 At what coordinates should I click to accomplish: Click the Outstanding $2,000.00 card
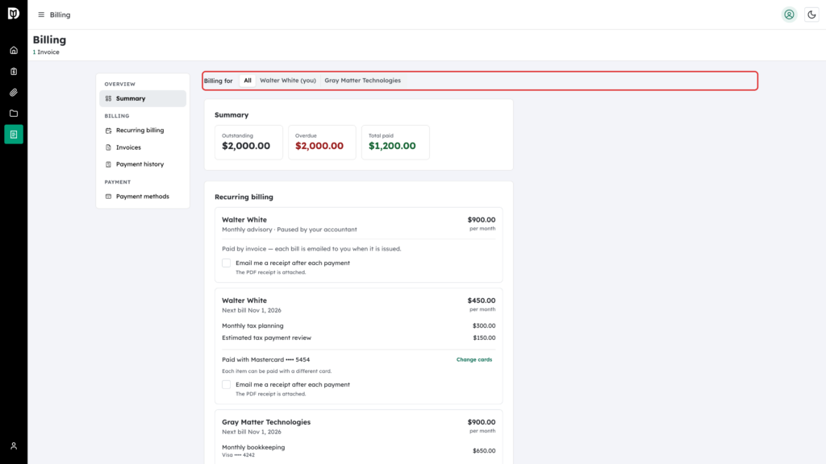[248, 142]
